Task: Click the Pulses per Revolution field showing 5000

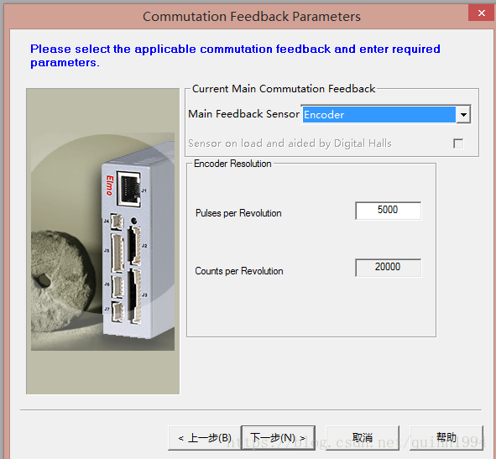Action: [388, 211]
